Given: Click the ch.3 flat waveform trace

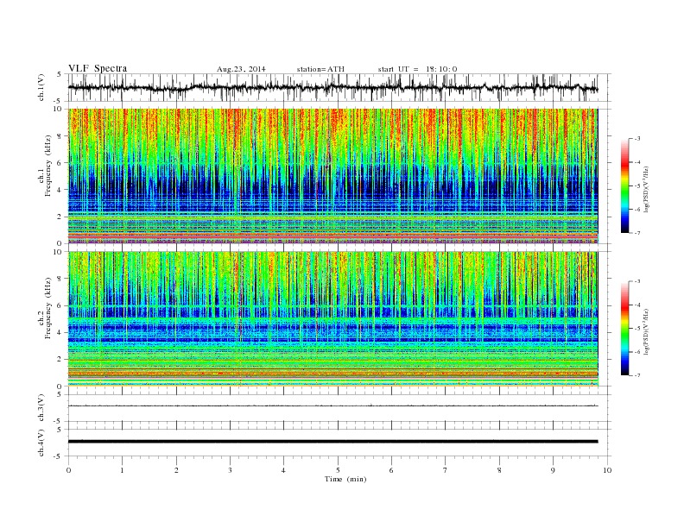Looking at the screenshot, I should point(332,406).
